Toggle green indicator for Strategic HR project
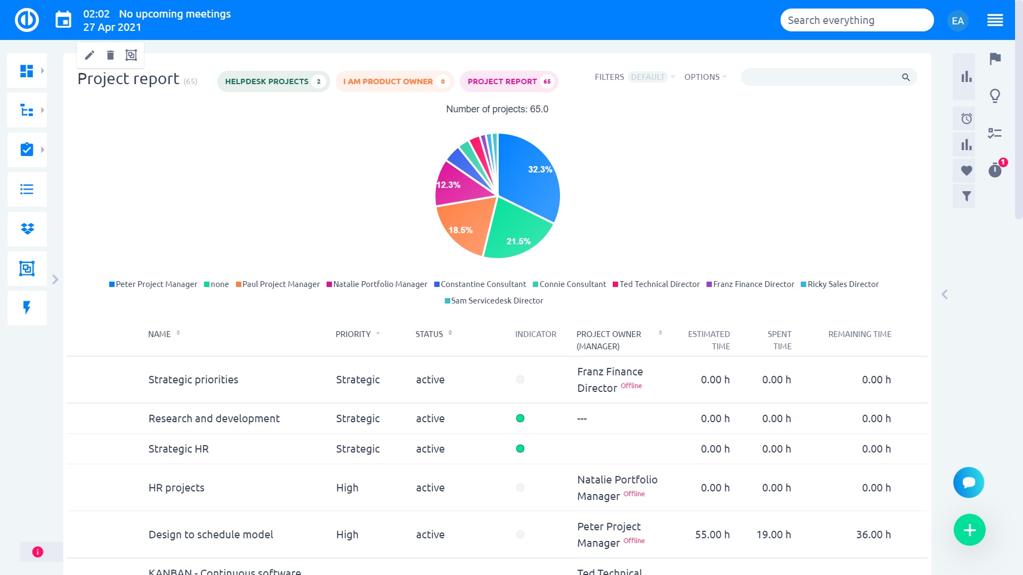Viewport: 1023px width, 575px height. coord(520,448)
